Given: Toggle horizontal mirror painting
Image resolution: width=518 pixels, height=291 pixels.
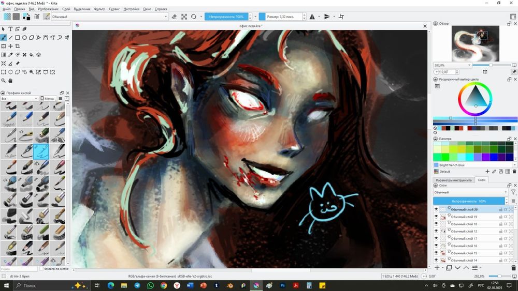Looking at the screenshot, I should (312, 17).
